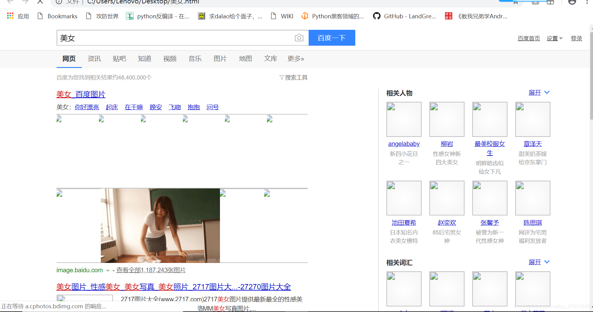Viewport: 593px width, 312px height.
Task: Click 晚安 sub-link
Action: [156, 107]
